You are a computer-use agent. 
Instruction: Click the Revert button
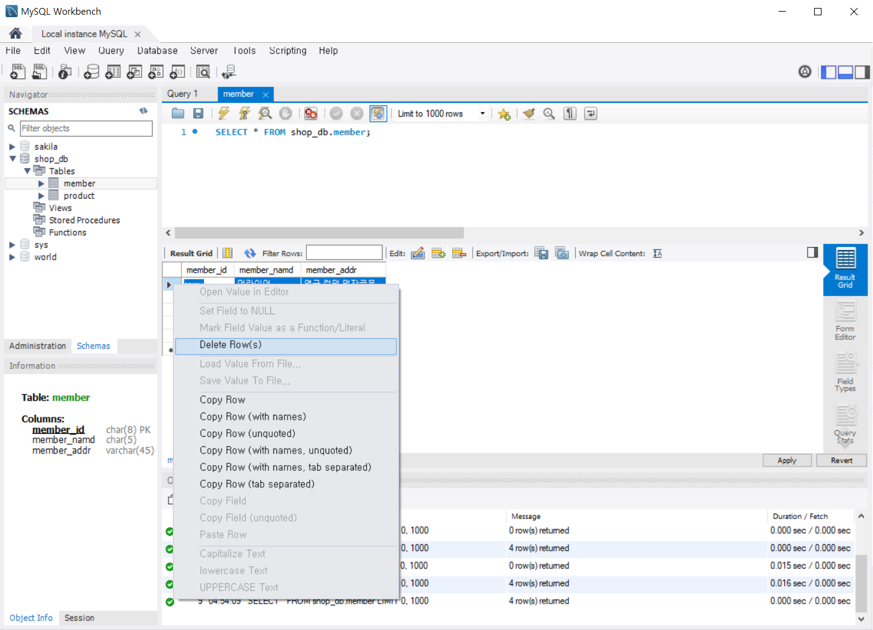[842, 460]
